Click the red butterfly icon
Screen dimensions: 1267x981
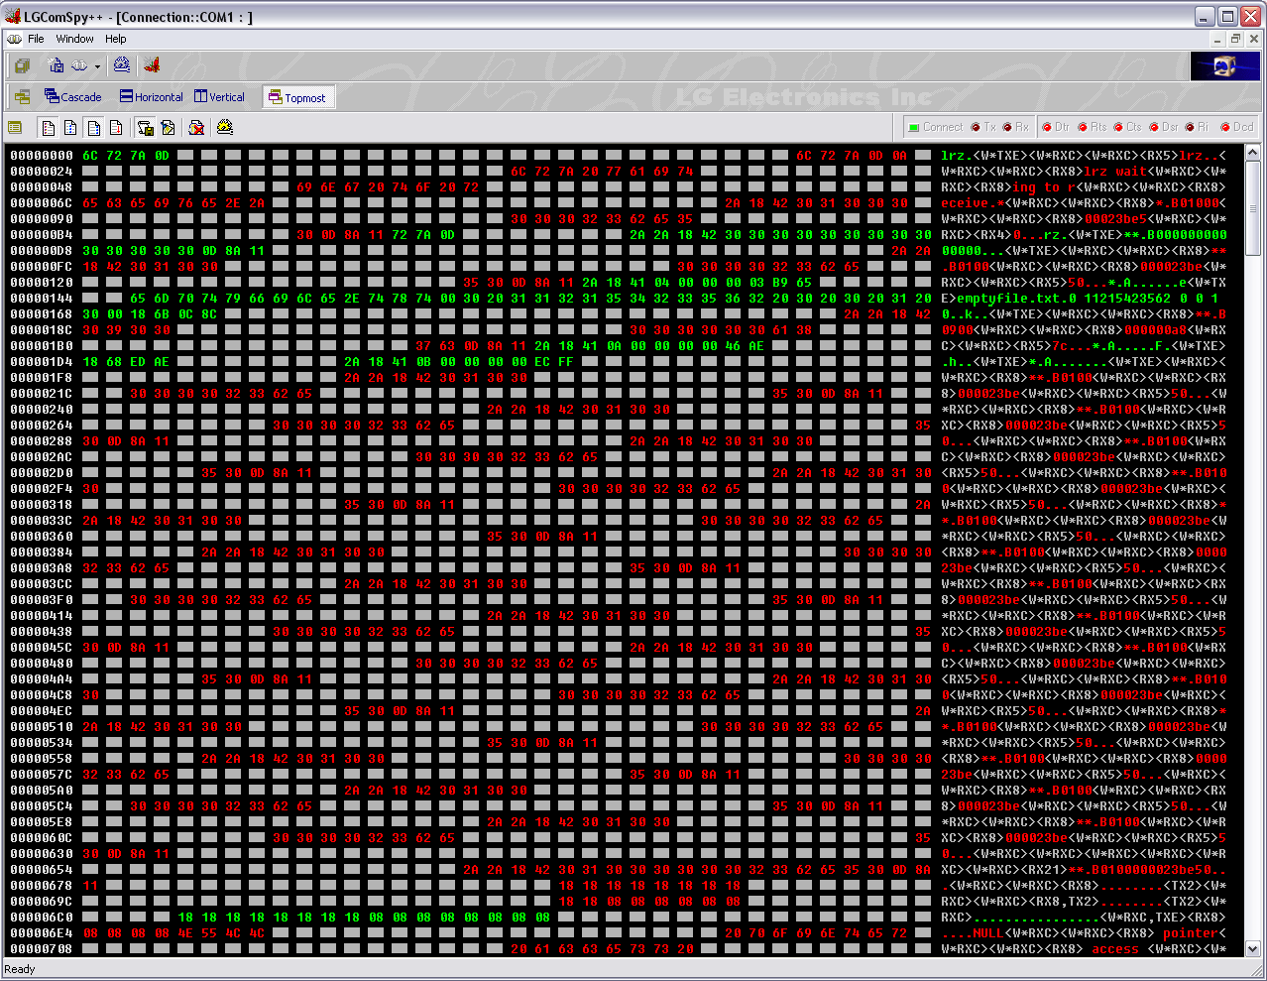tap(152, 65)
